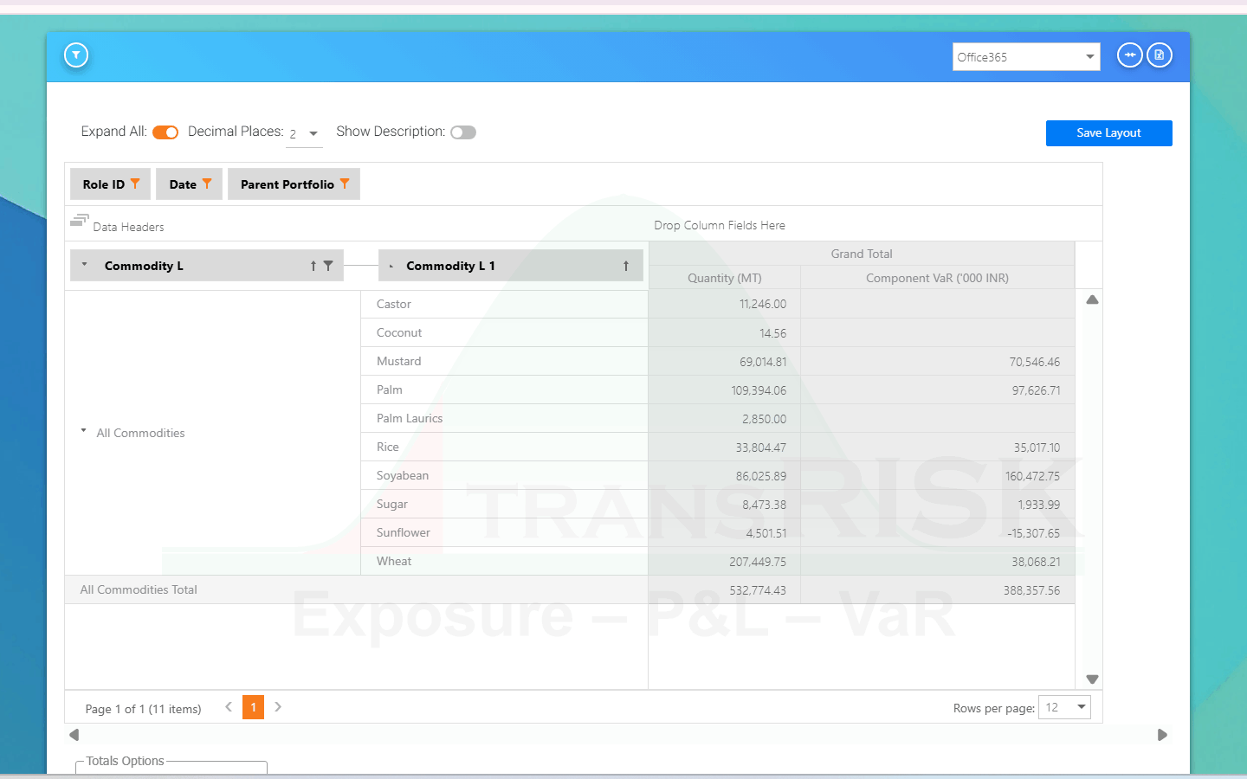Click the vertical scrollbar down arrow
The height and width of the screenshot is (779, 1247).
(1092, 679)
